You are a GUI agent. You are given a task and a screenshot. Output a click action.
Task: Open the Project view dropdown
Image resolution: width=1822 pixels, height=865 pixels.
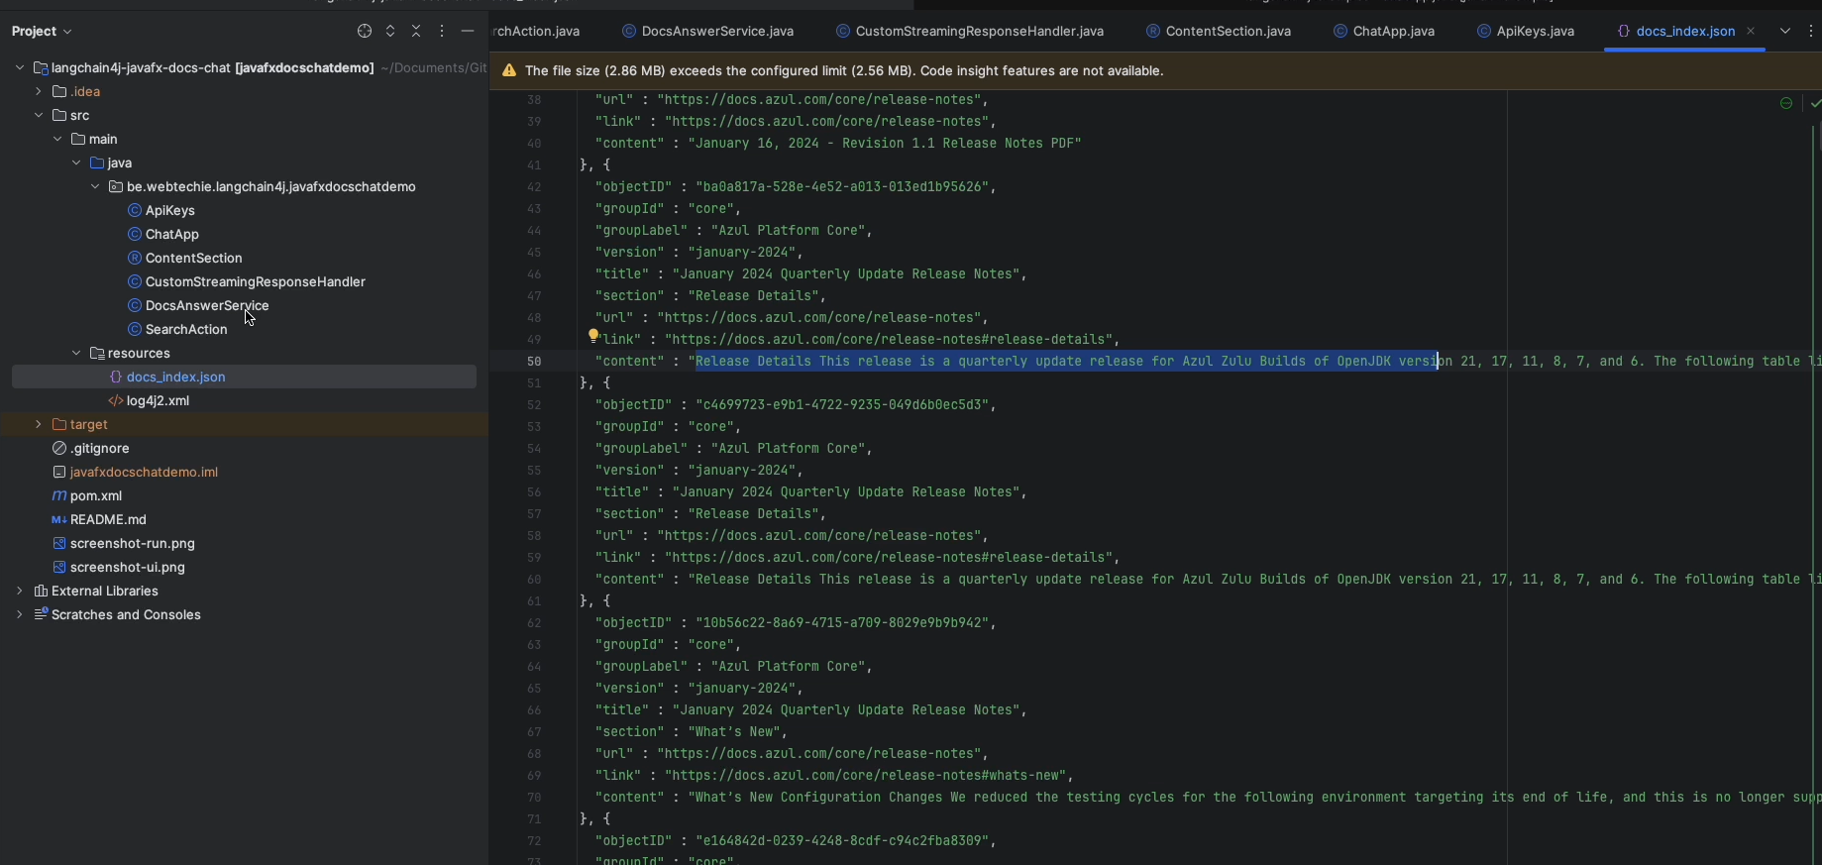[x=42, y=32]
